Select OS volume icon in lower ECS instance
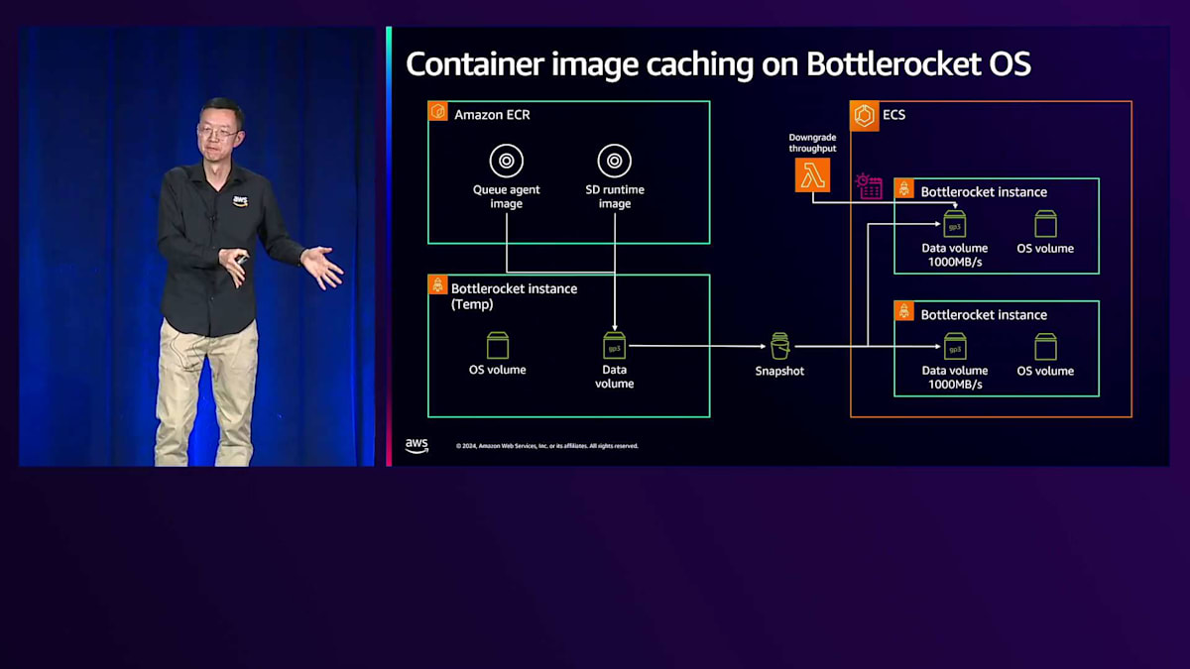Viewport: 1190px width, 669px height. 1045,346
